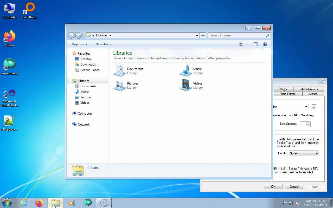Select Music in the navigation tree

(x=85, y=92)
